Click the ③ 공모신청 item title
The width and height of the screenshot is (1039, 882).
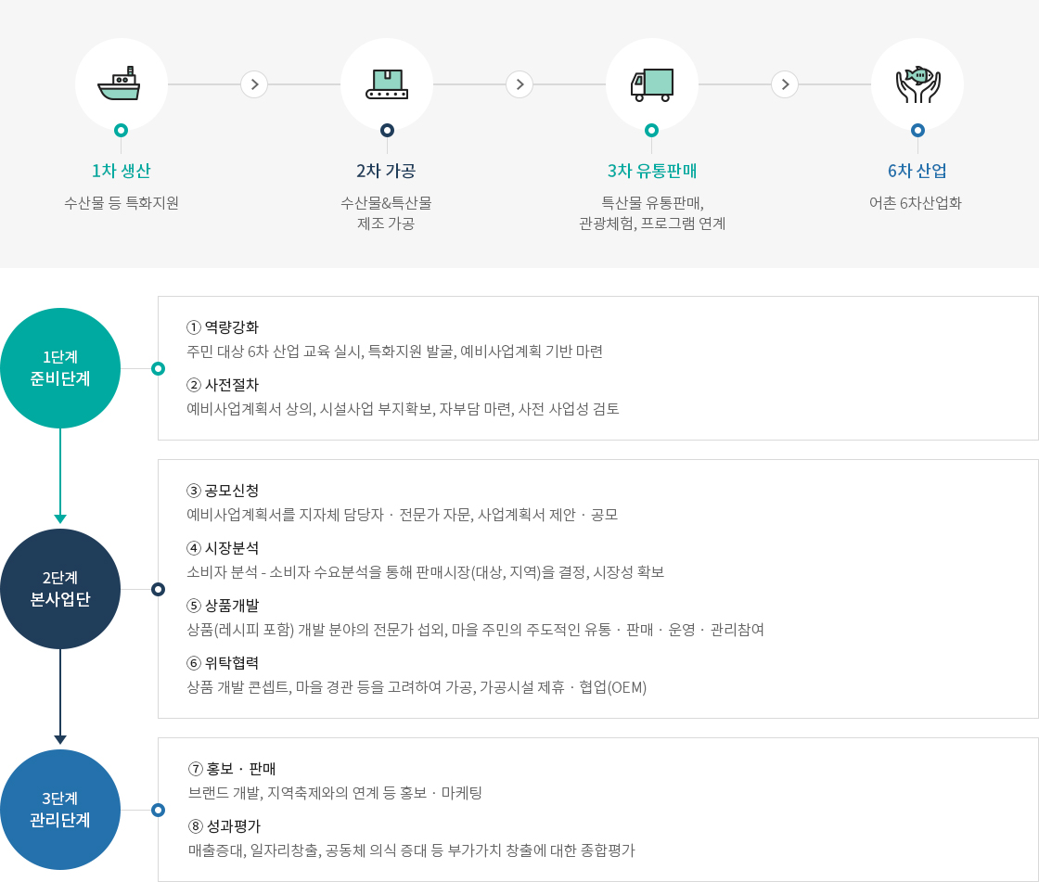pyautogui.click(x=223, y=491)
